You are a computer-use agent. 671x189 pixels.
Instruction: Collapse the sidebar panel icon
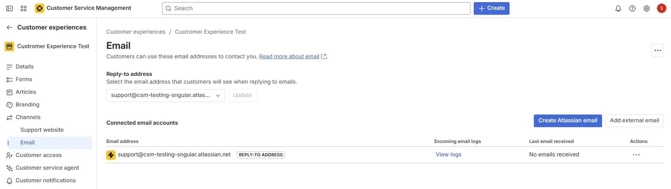(x=9, y=8)
